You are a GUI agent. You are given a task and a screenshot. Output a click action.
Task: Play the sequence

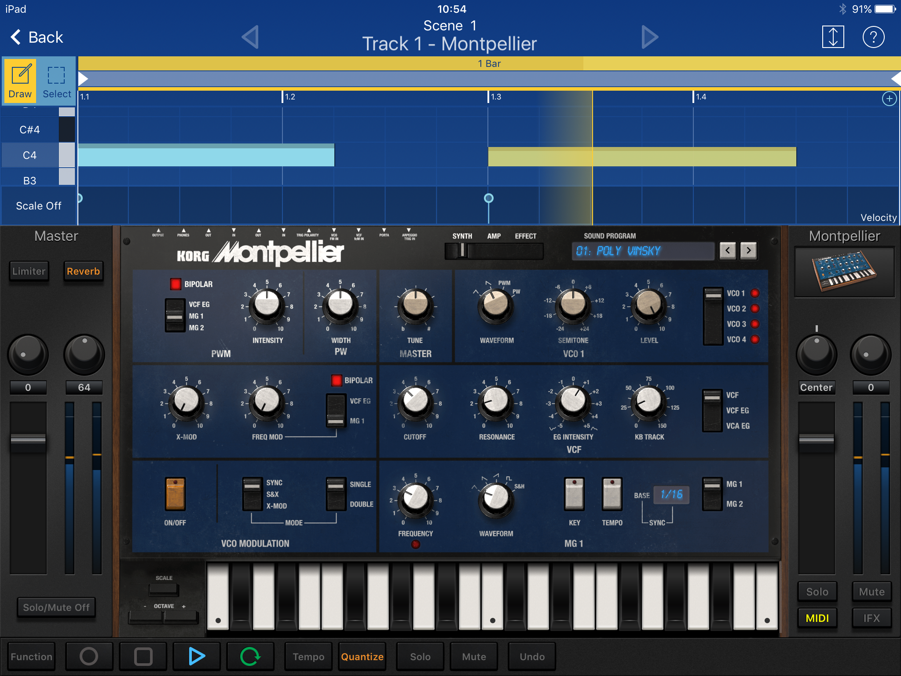point(197,656)
